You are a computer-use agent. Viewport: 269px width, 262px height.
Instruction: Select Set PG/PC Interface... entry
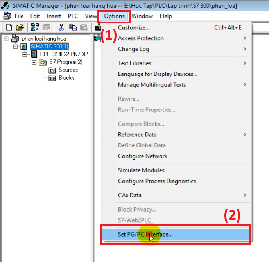click(176, 234)
